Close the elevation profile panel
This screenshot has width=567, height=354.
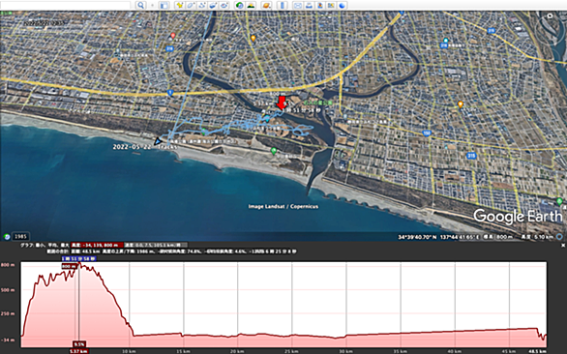tap(563, 245)
